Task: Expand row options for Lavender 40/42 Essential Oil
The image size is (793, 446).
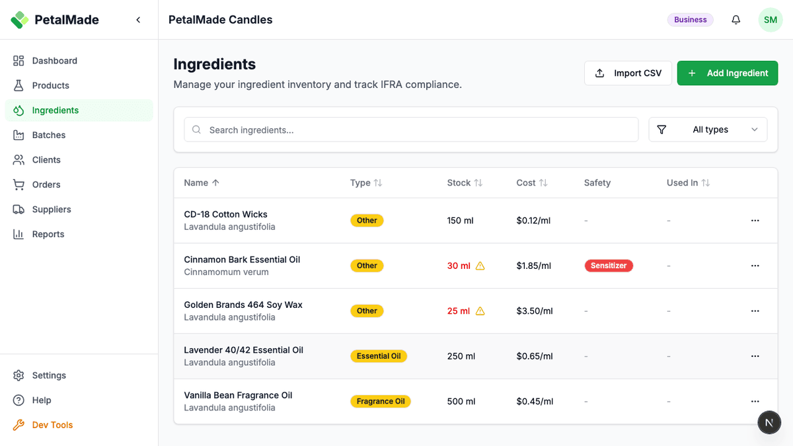Action: click(x=755, y=356)
